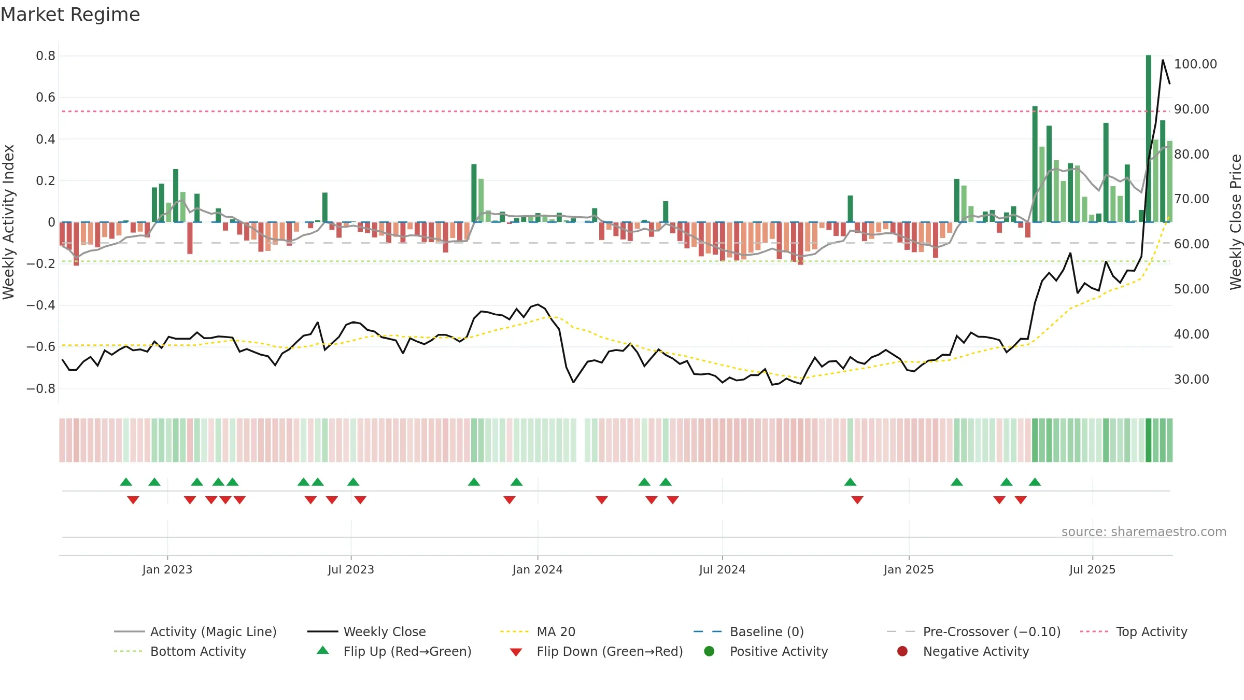The height and width of the screenshot is (700, 1244).
Task: Toggle the Bottom Activity legend entry
Action: [180, 651]
